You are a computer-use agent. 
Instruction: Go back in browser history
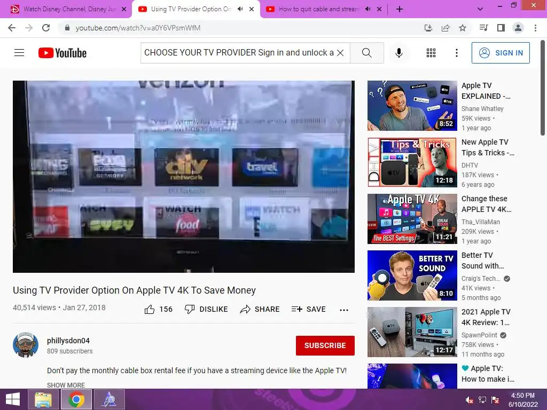coord(12,28)
